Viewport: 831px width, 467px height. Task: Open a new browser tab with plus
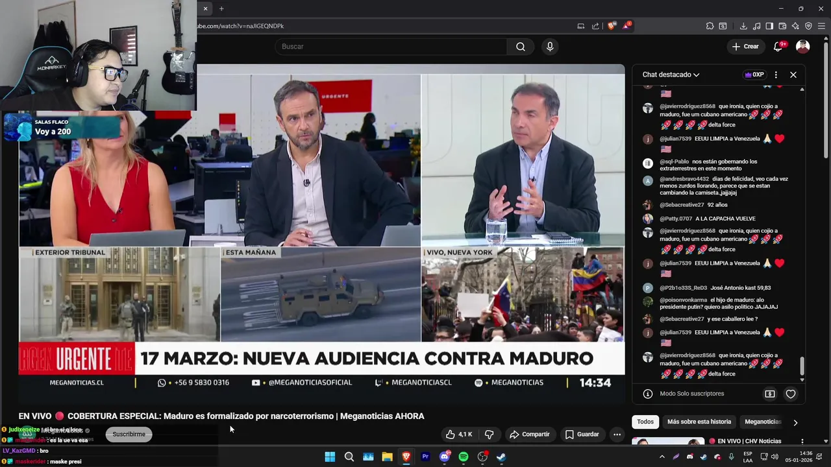click(221, 8)
